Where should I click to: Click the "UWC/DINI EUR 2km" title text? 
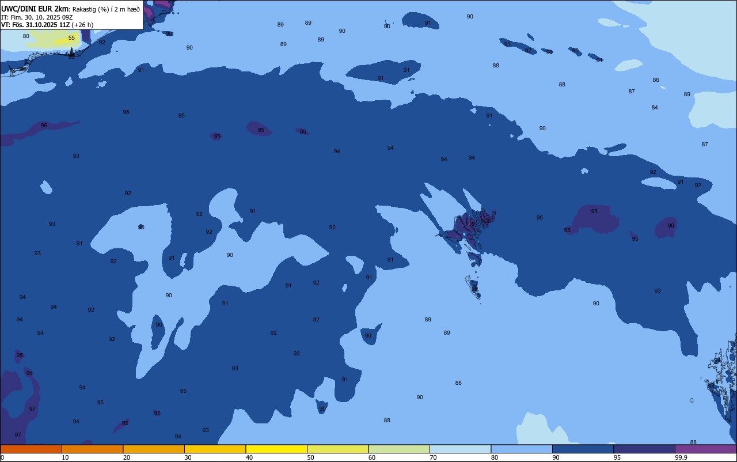pos(35,9)
